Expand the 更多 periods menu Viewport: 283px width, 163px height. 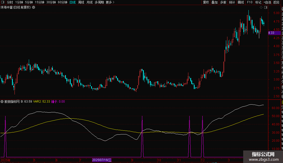(x=110, y=2)
